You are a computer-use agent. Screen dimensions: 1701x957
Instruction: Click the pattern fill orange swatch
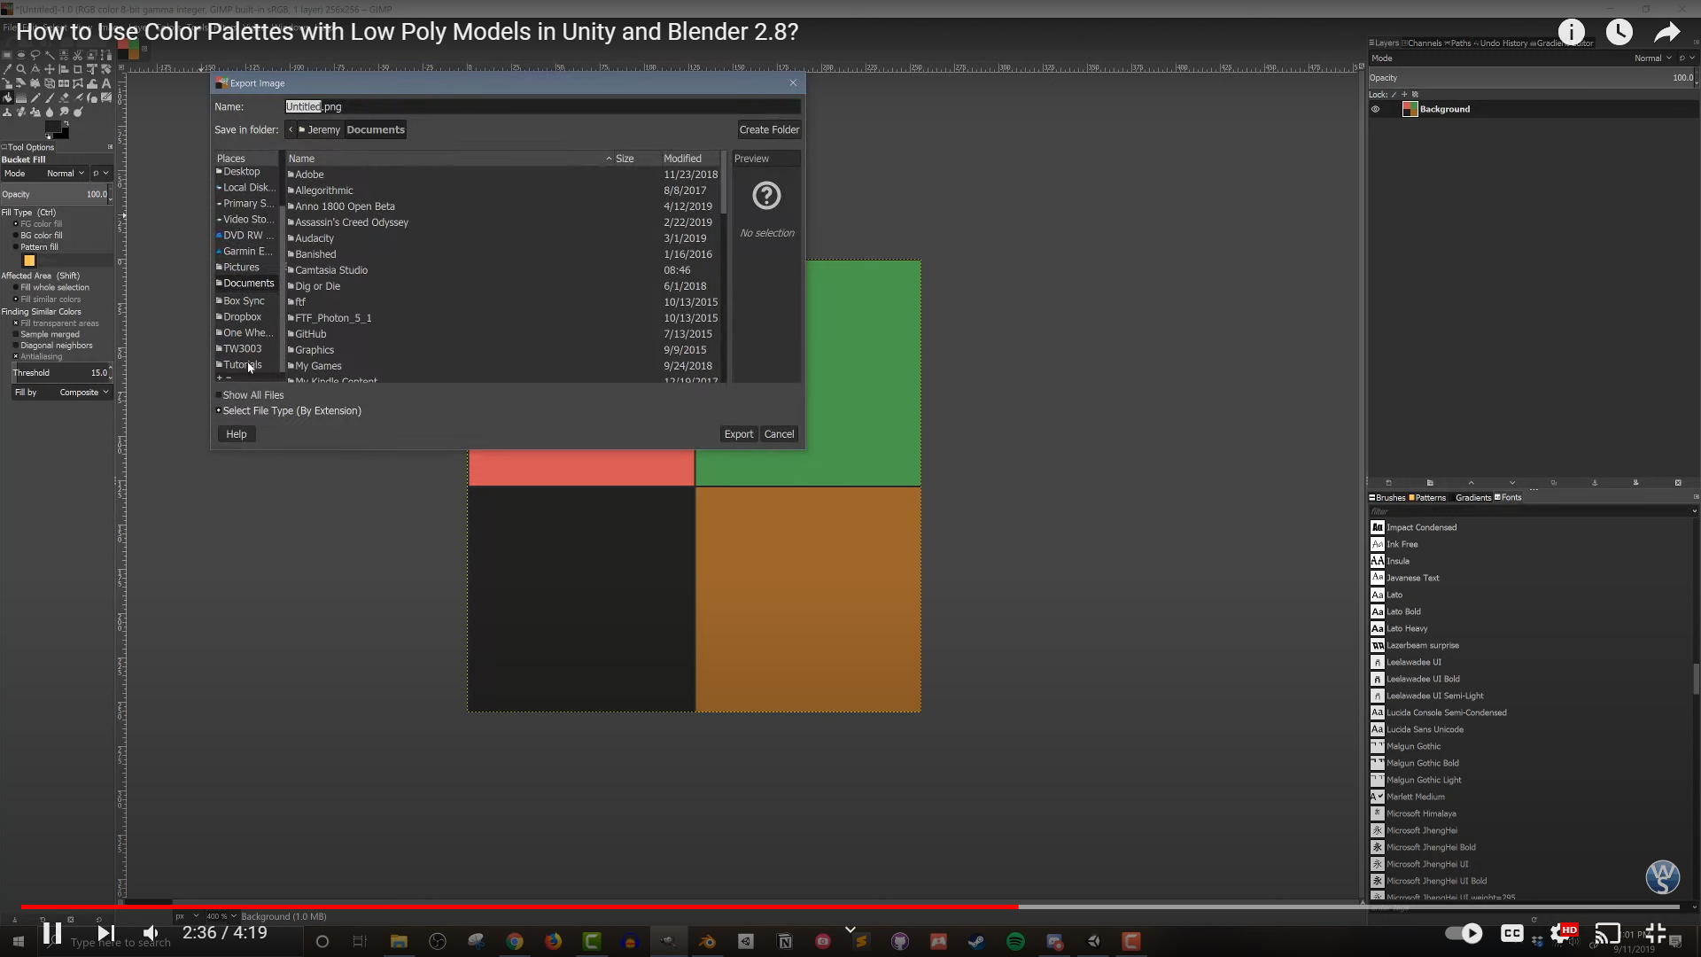29,261
